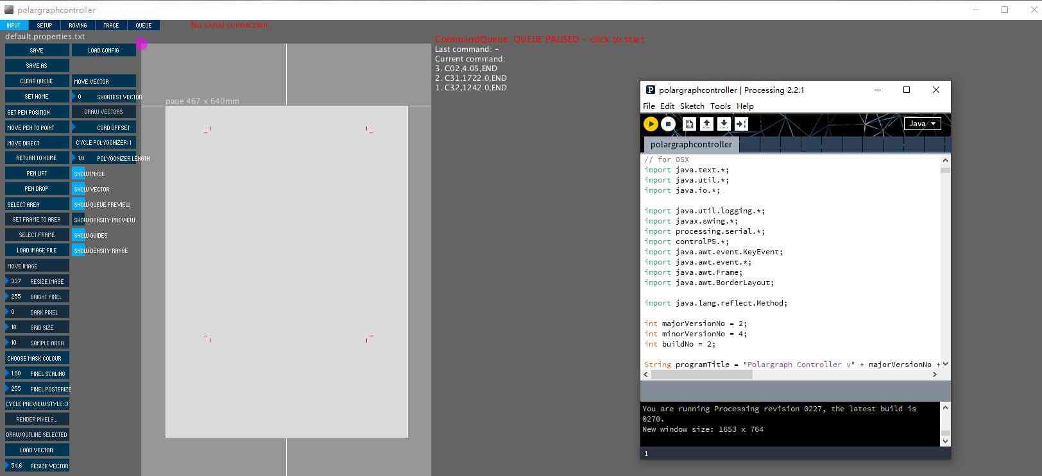This screenshot has width=1042, height=476.
Task: Switch to the INPUT tab
Action: pos(13,25)
